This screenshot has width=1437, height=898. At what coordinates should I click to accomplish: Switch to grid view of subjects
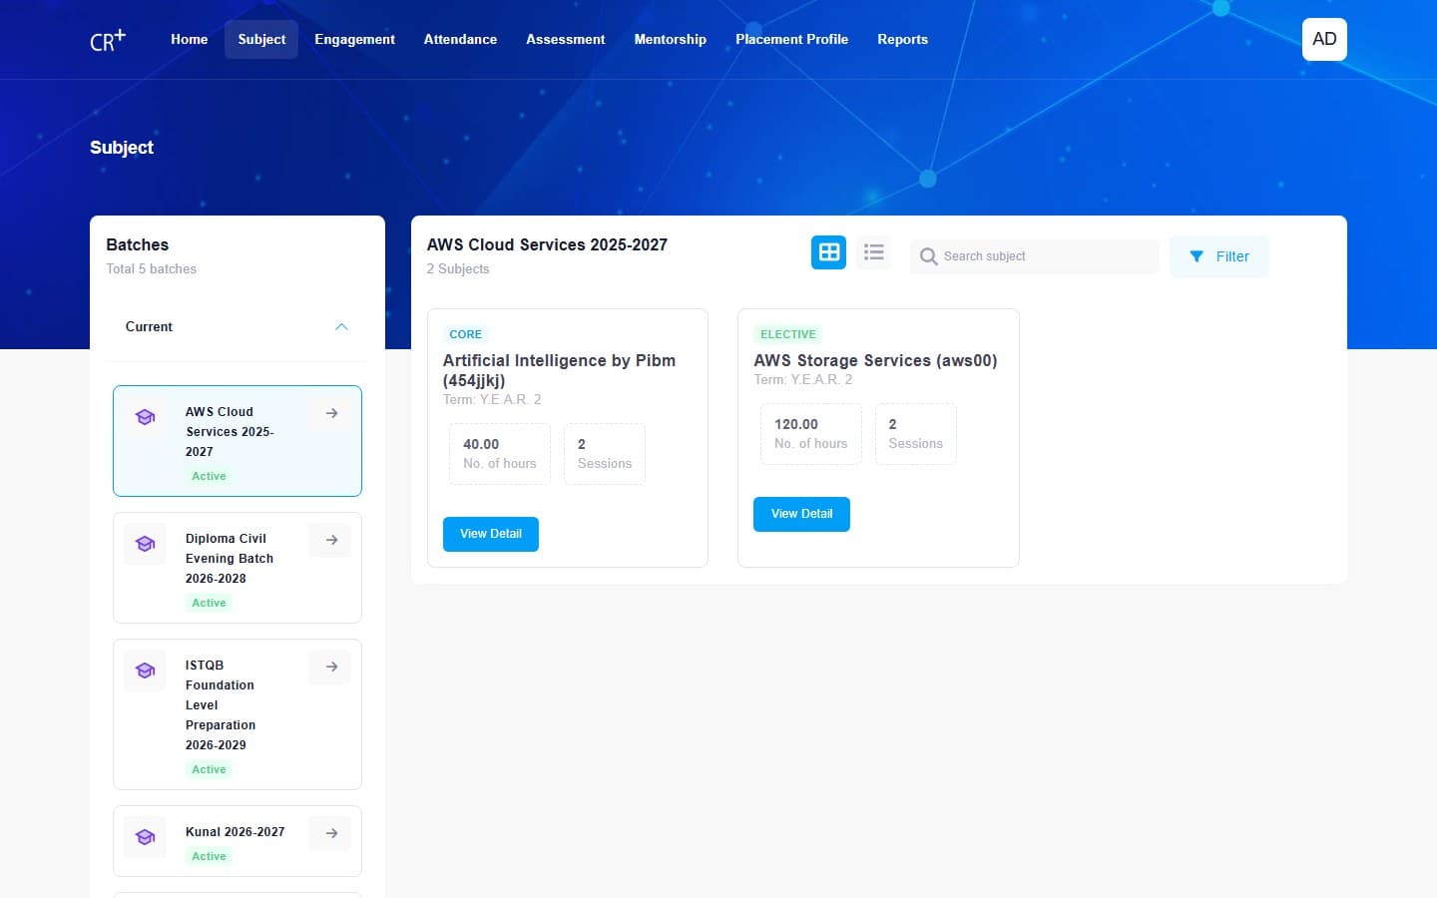pos(828,252)
